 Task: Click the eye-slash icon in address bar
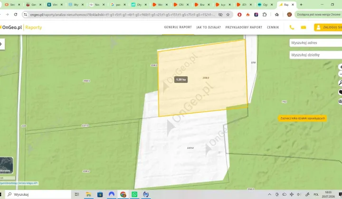[220, 15]
